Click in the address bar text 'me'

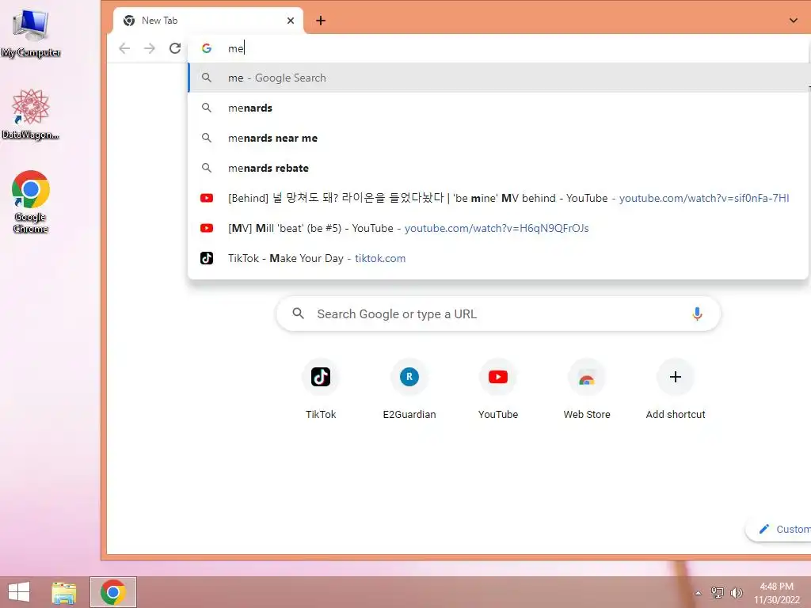tap(236, 48)
